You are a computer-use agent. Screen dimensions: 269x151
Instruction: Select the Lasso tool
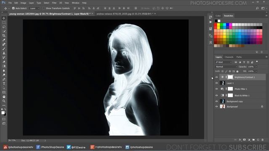coord(4,27)
